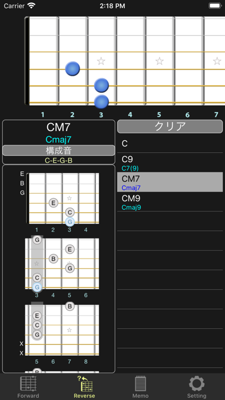
Task: Remove blue dot on fret 2
Action: pos(72,68)
